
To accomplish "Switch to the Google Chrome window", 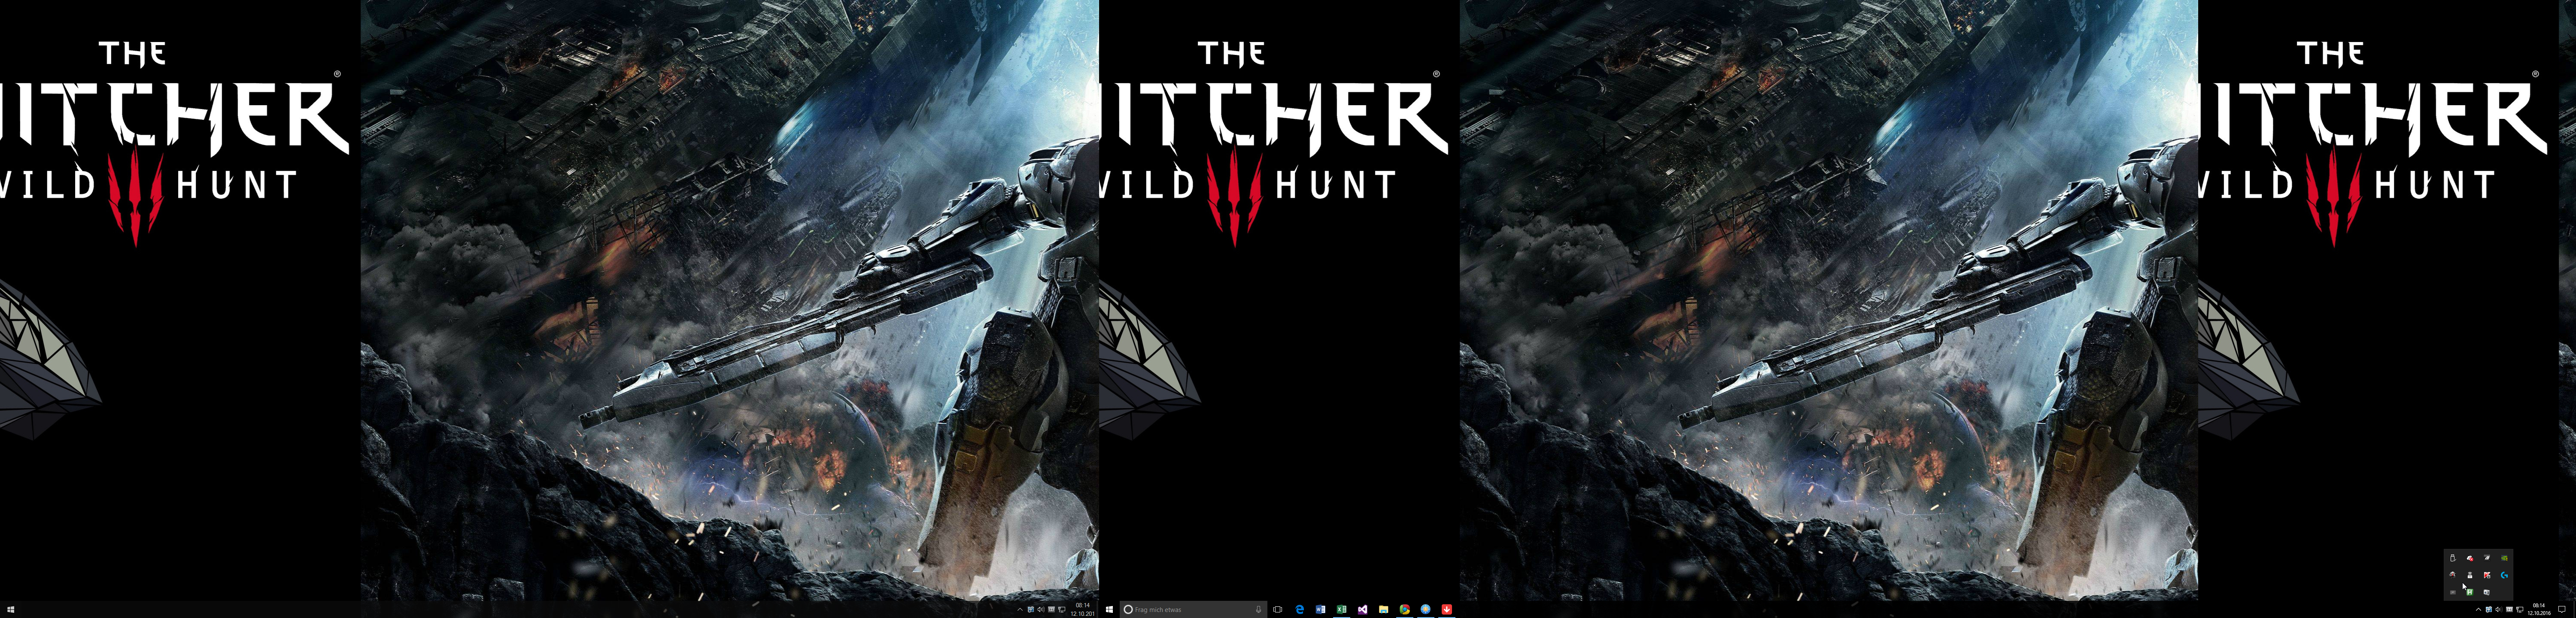I will coord(1405,609).
